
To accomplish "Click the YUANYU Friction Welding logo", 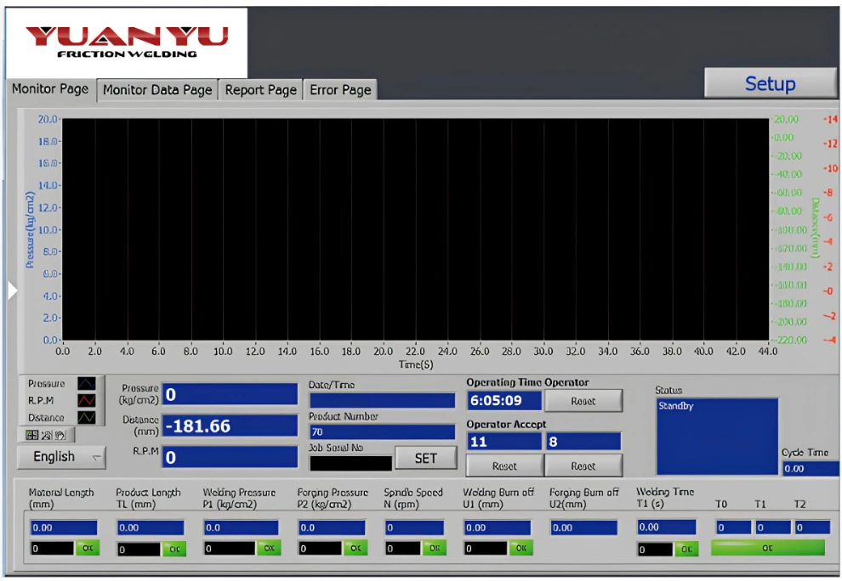I will coord(127,42).
